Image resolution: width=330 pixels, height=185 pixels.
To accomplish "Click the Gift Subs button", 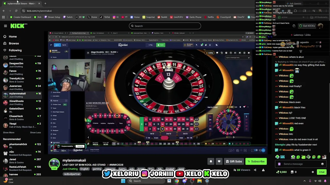I will [x=234, y=161].
